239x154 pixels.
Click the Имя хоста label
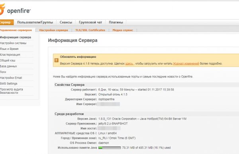pyautogui.click(x=88, y=128)
